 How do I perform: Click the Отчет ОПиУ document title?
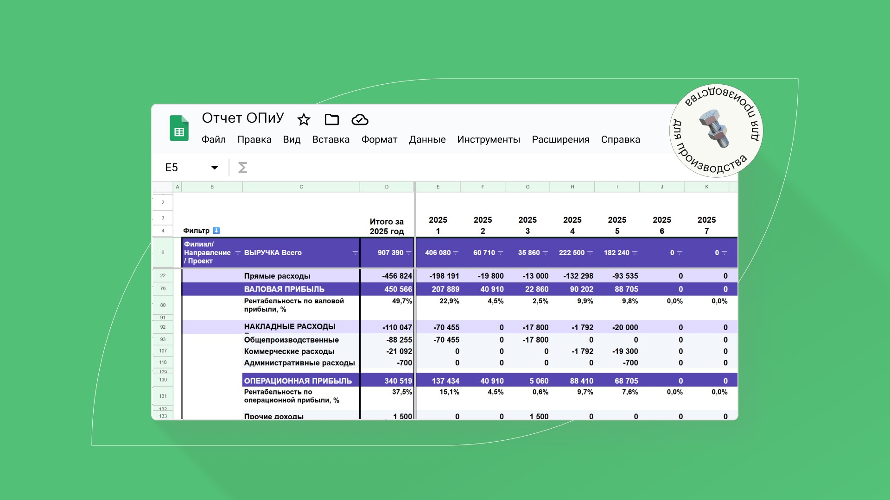pos(243,118)
